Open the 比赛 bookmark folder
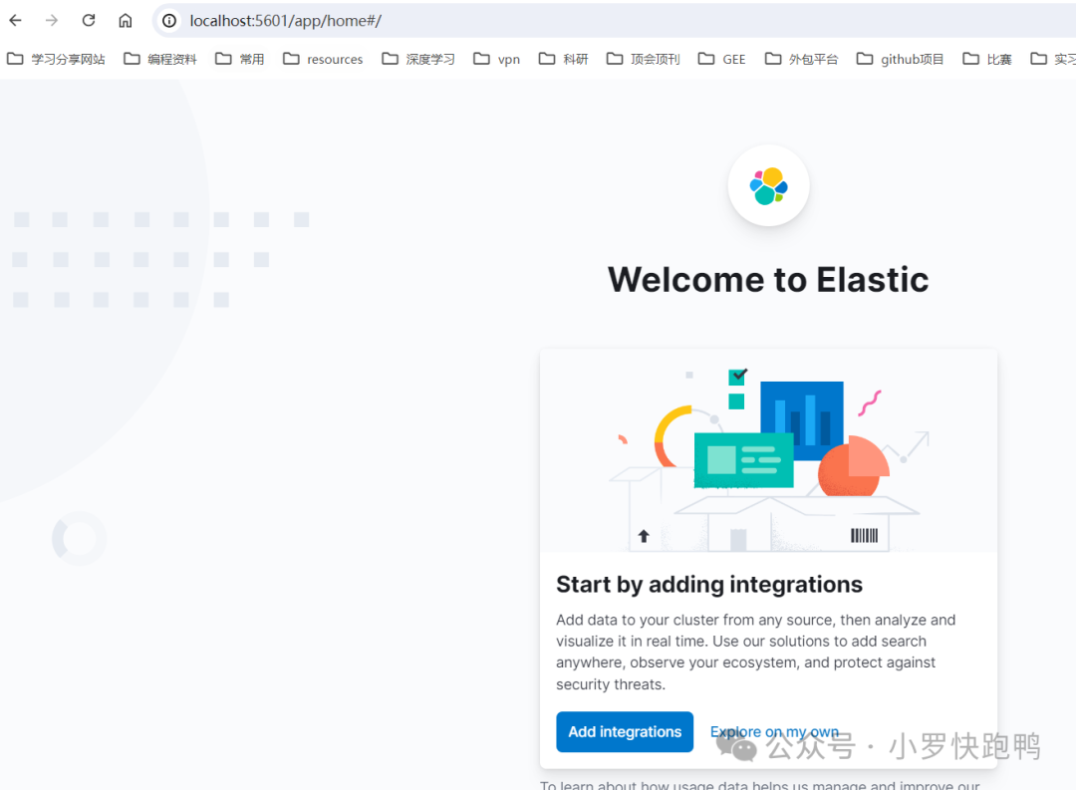Viewport: 1076px width, 790px height. click(986, 59)
